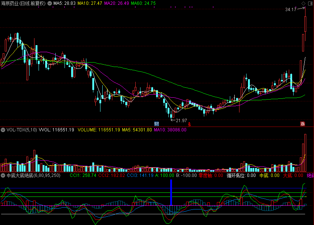Click the 零度轴: 0.00 label
Screen dimensions: 314x225
[x=211, y=175]
